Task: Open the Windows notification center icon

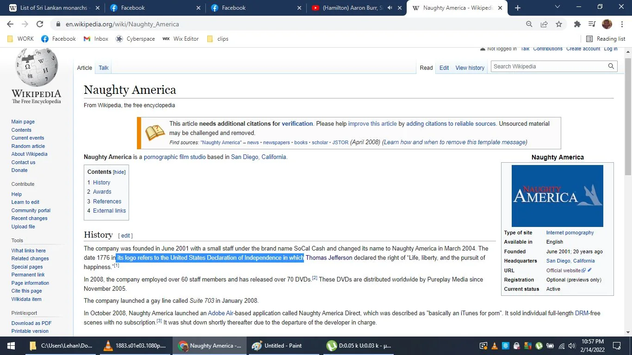Action: pos(617,346)
